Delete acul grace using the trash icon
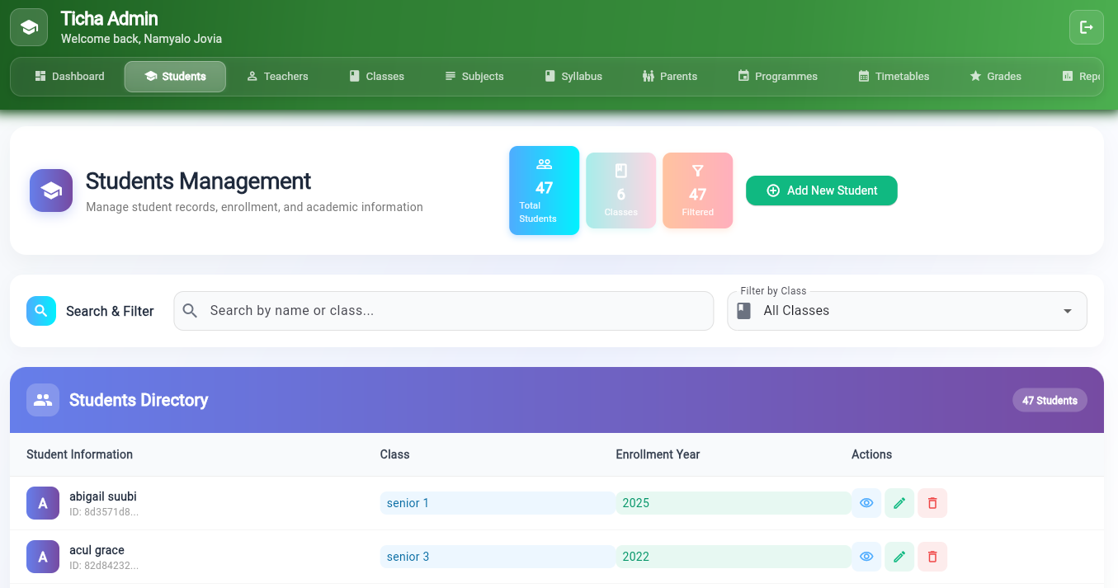1118x588 pixels. coord(932,557)
